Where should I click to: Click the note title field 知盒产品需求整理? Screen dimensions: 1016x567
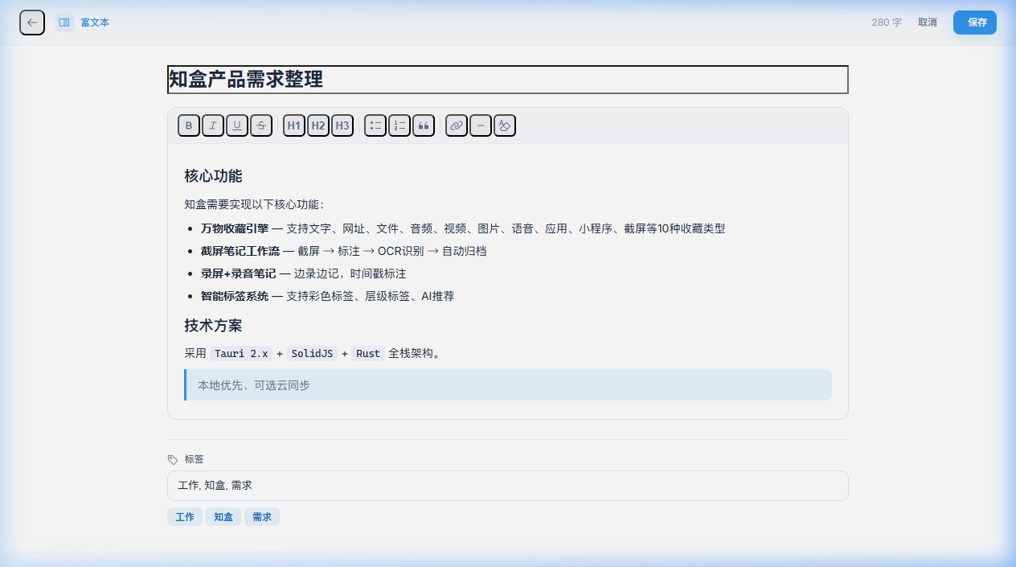(508, 80)
